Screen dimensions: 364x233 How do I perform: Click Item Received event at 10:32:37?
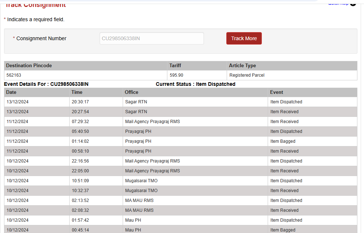[285, 190]
